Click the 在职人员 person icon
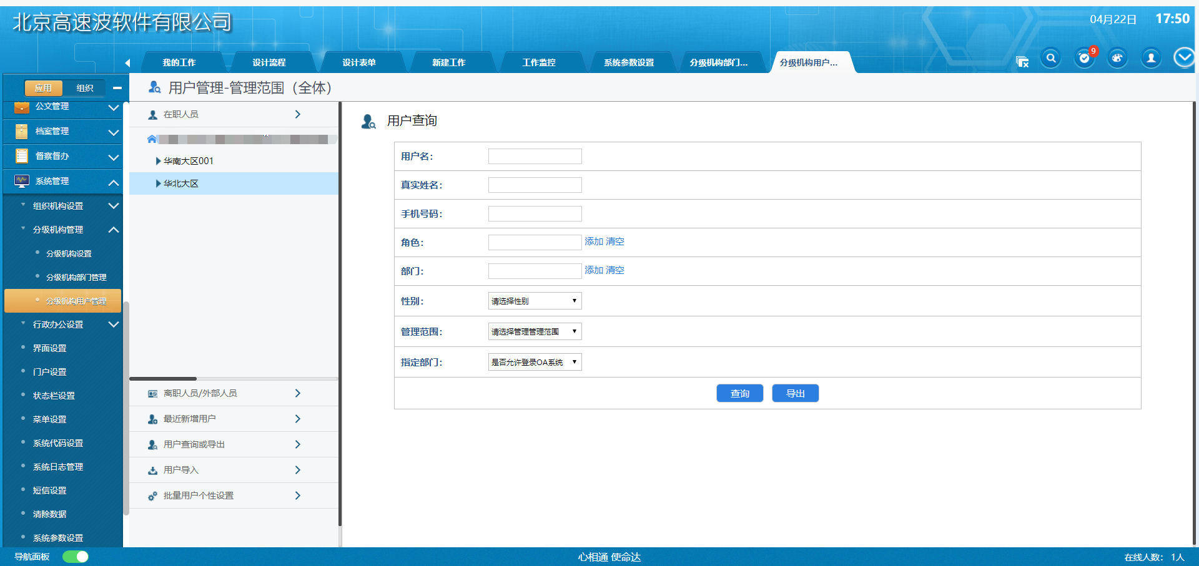 [153, 115]
